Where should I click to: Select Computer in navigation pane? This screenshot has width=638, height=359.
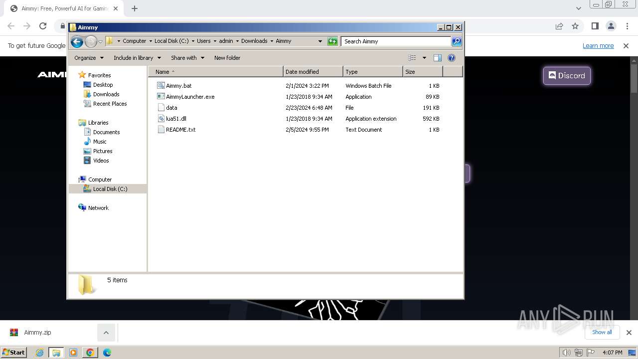coord(100,179)
